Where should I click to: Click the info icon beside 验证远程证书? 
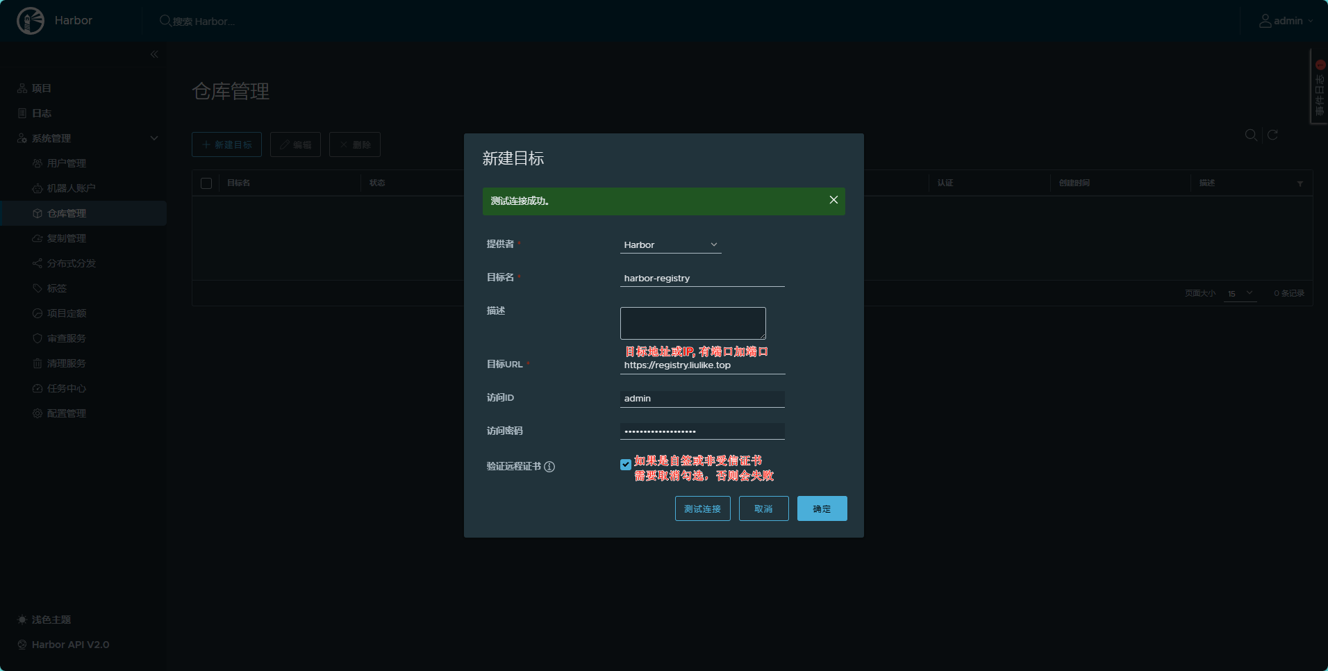(549, 467)
